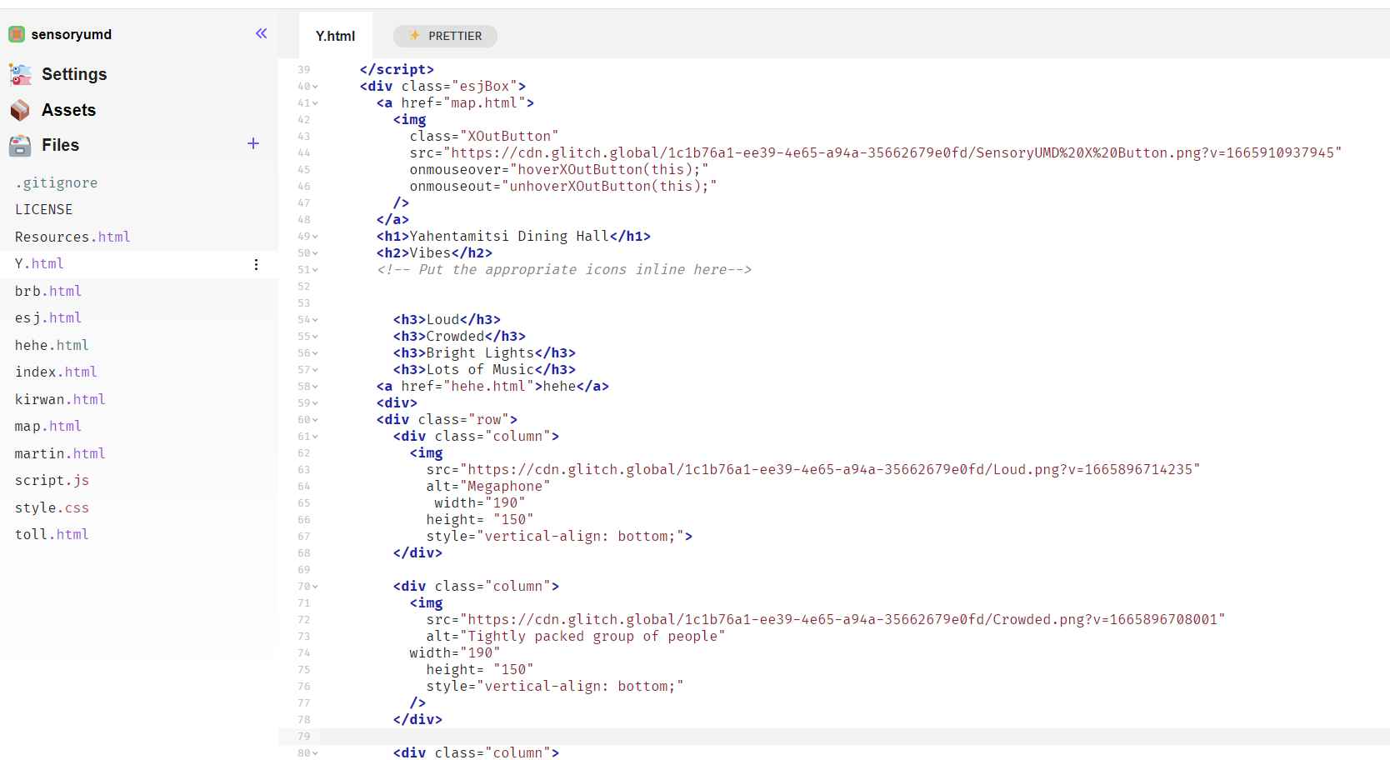Viewport: 1390px width, 760px height.
Task: Open brb.html file
Action: (x=47, y=291)
